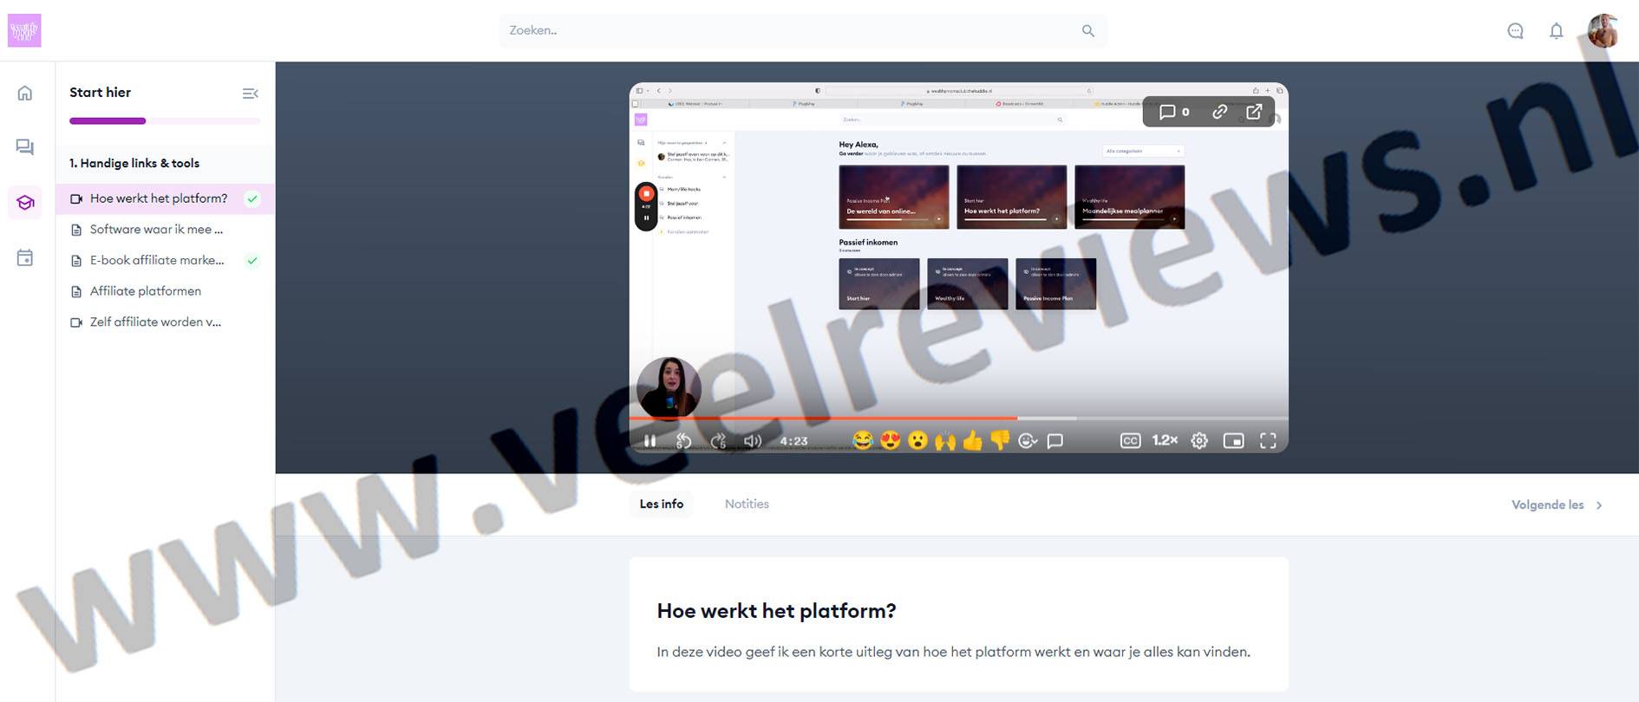Copy video link using chain icon
The width and height of the screenshot is (1639, 702).
(1219, 112)
